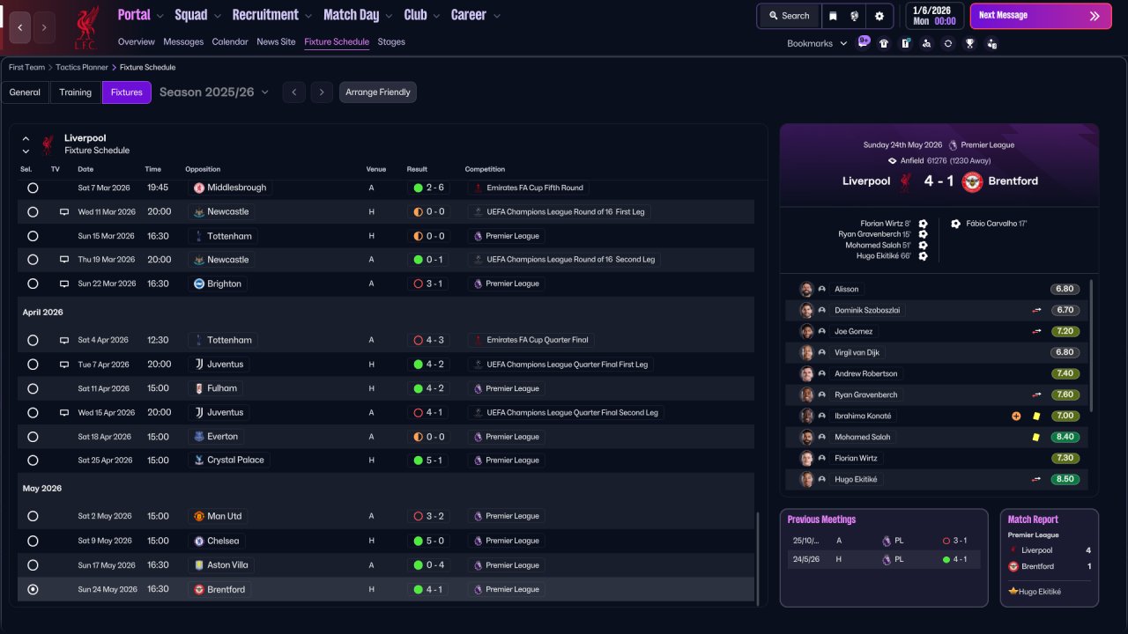Click the Arrange Friendly button
This screenshot has height=634, width=1128.
click(x=378, y=92)
